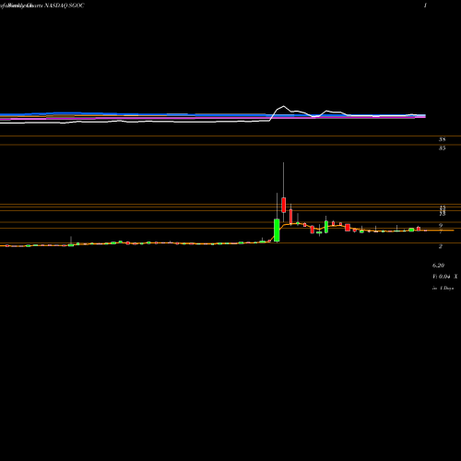Image resolution: width=461 pixels, height=461 pixels.
Task: Click the tall red candle with long wick
Action: pos(284,205)
